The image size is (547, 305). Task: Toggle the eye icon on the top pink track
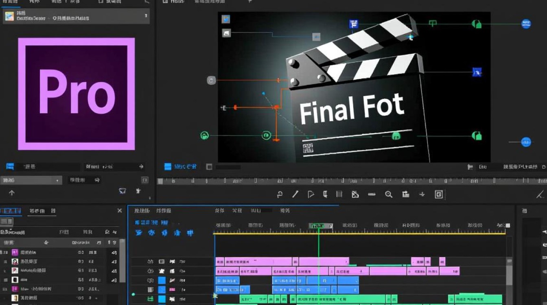(151, 261)
